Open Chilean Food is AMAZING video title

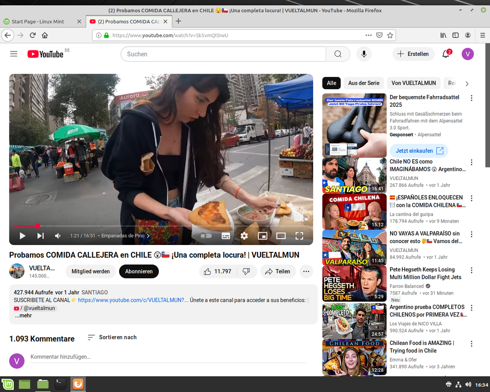point(421,346)
